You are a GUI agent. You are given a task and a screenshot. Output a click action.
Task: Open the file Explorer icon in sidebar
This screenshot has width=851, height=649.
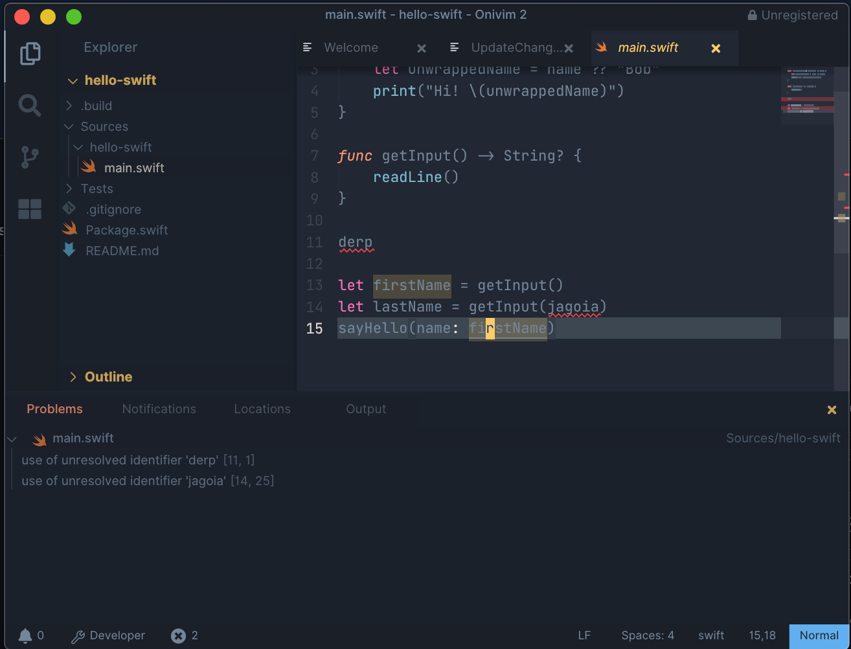click(30, 54)
